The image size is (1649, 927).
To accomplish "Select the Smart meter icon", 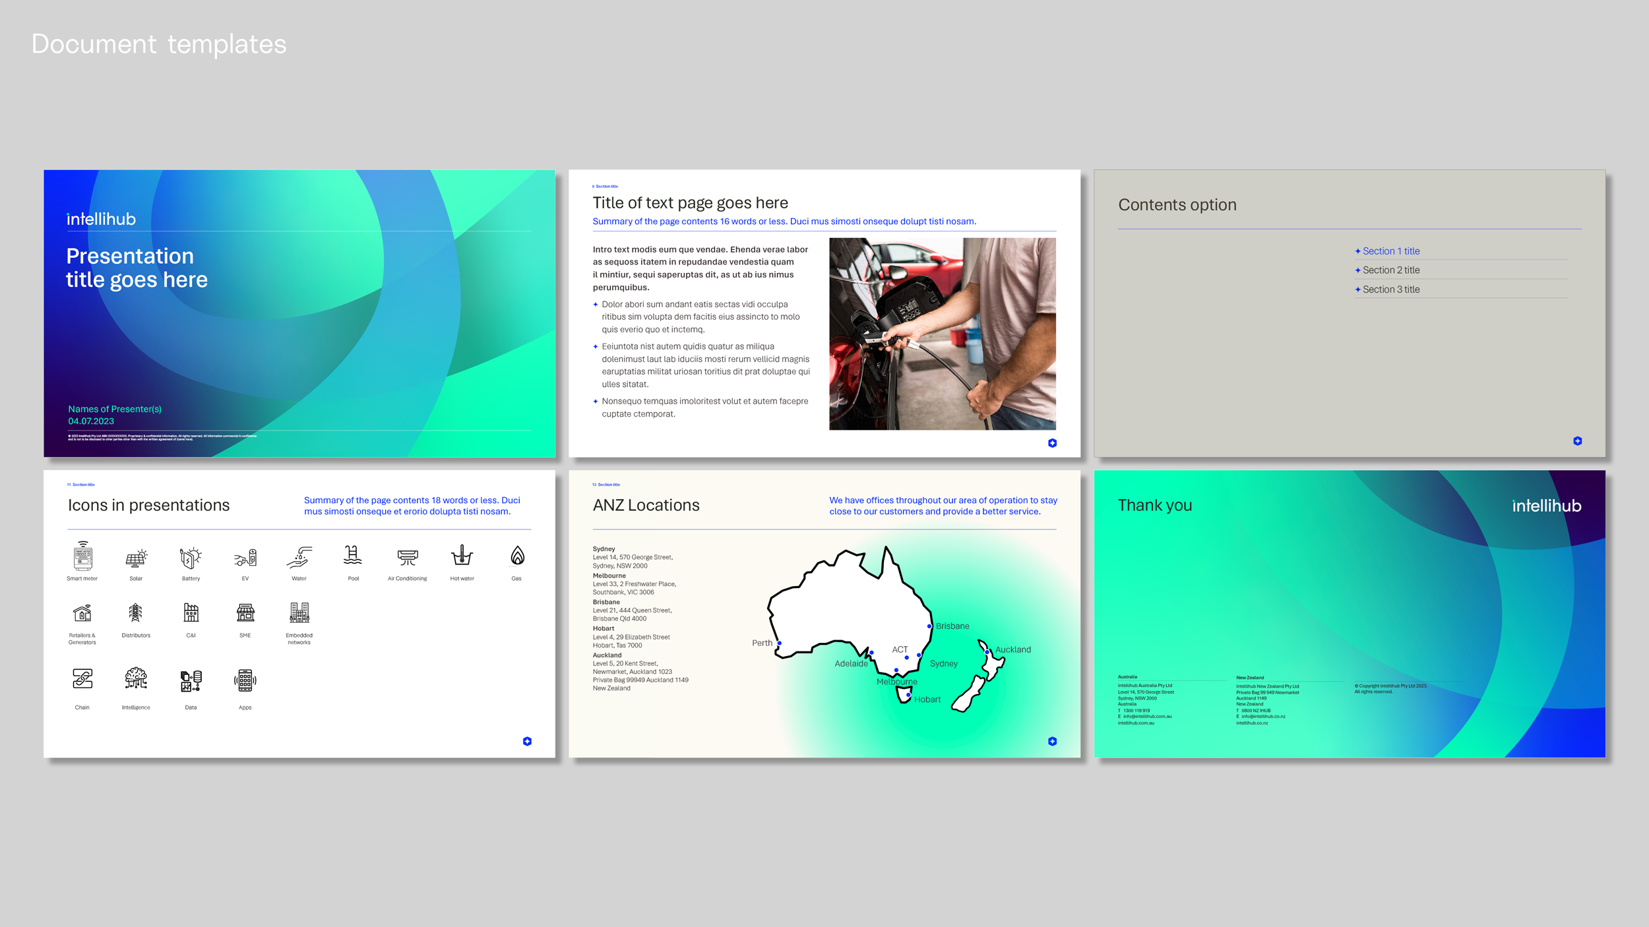I will point(81,558).
